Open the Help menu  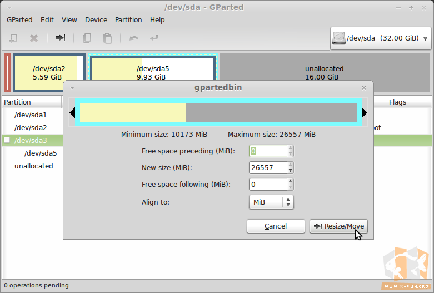tap(157, 20)
